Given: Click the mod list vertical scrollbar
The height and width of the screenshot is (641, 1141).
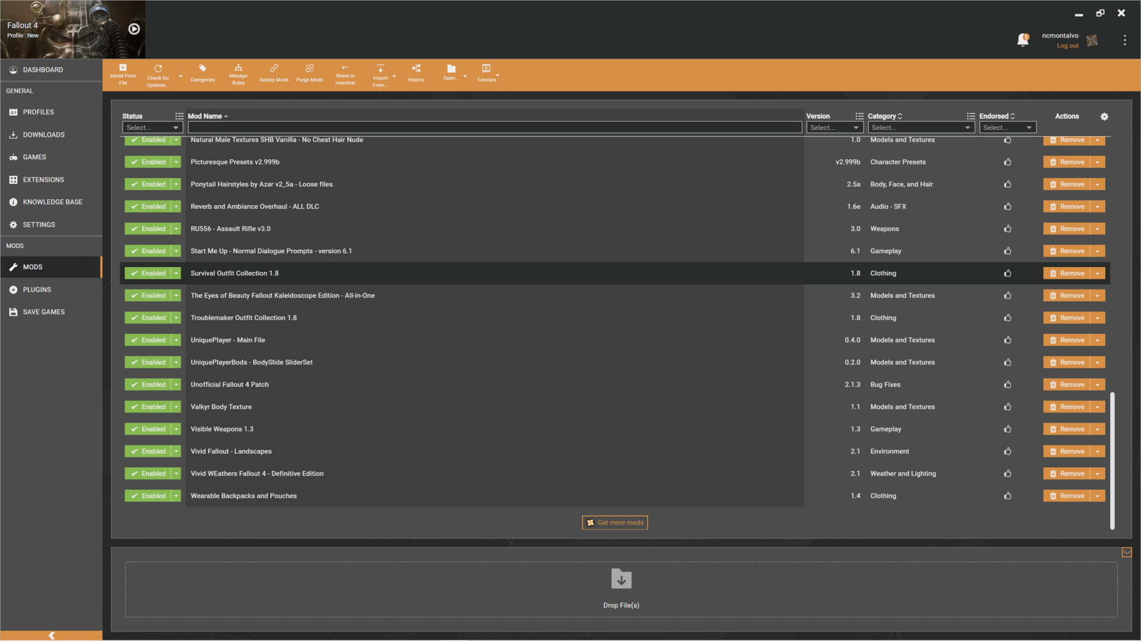Looking at the screenshot, I should click(1112, 460).
